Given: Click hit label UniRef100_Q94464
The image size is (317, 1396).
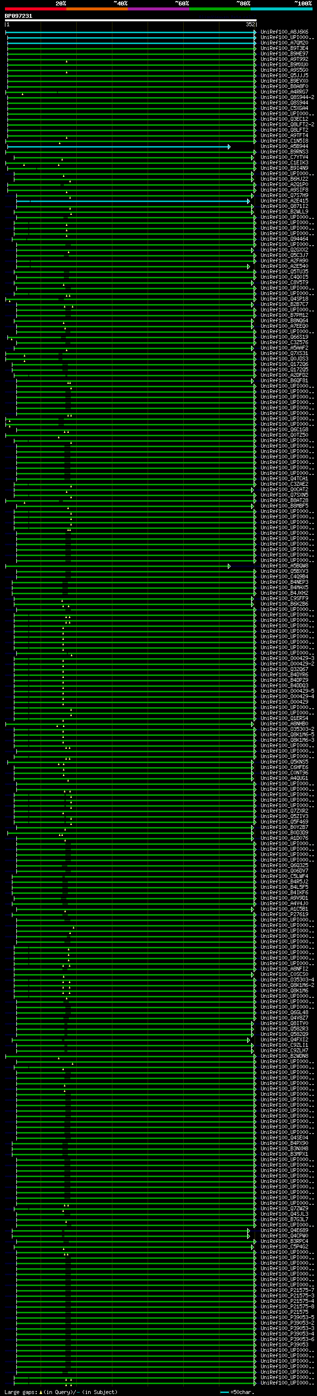Looking at the screenshot, I should 284,239.
